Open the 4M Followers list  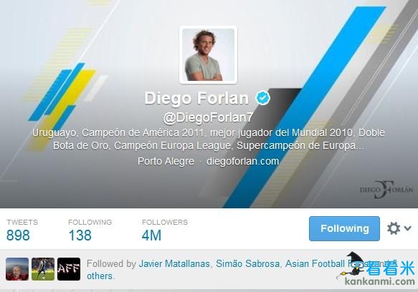151,235
